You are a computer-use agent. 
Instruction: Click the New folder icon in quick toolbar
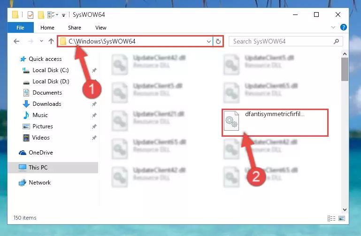click(x=41, y=15)
